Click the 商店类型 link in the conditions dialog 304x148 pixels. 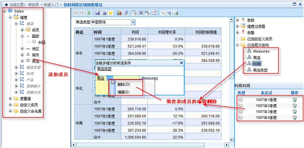coord(104,69)
